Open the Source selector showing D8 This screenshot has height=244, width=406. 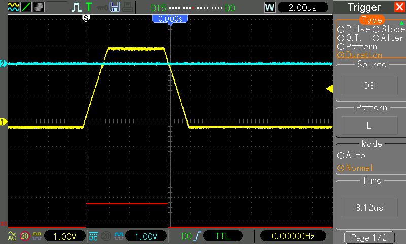(x=369, y=86)
